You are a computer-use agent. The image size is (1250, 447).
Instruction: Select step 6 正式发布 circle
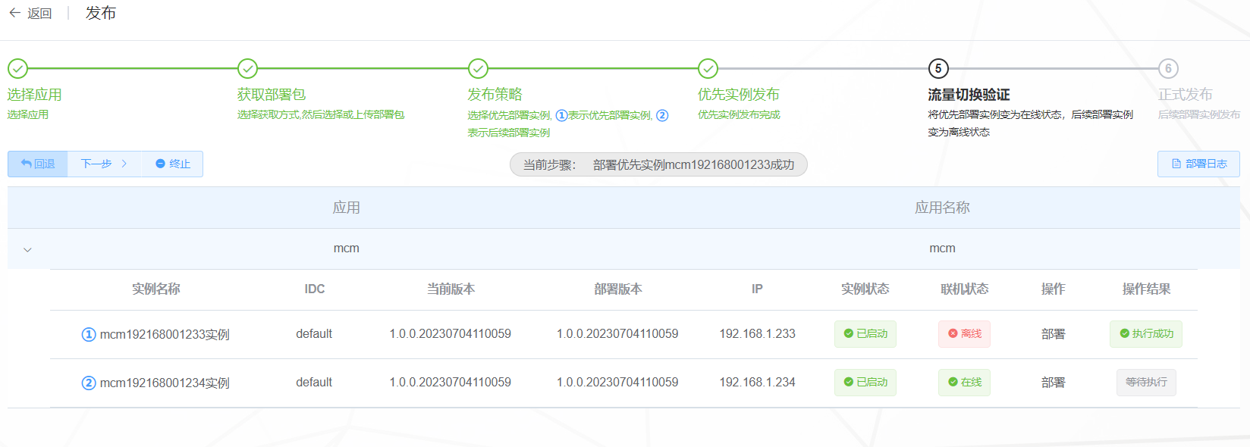pos(1168,69)
